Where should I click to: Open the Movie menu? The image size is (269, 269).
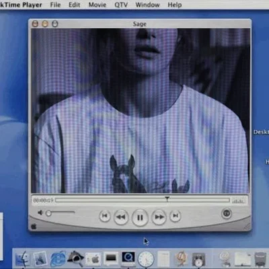click(x=98, y=5)
